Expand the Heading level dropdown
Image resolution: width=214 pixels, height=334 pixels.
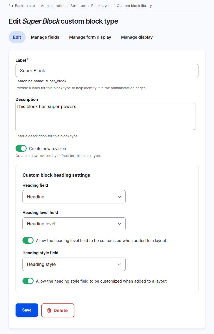click(74, 224)
